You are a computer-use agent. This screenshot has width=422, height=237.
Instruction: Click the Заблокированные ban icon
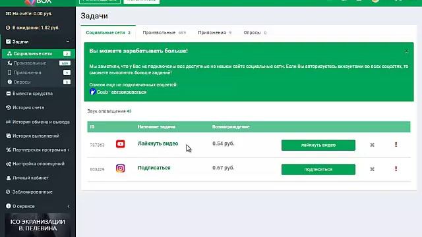tap(8, 192)
